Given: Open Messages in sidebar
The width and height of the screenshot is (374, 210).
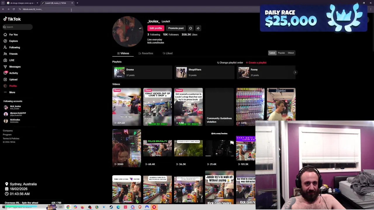Looking at the screenshot, I should pyautogui.click(x=12, y=66).
